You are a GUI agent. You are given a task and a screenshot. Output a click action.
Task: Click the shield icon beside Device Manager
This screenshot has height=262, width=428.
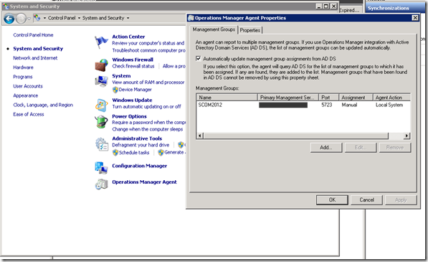click(115, 90)
